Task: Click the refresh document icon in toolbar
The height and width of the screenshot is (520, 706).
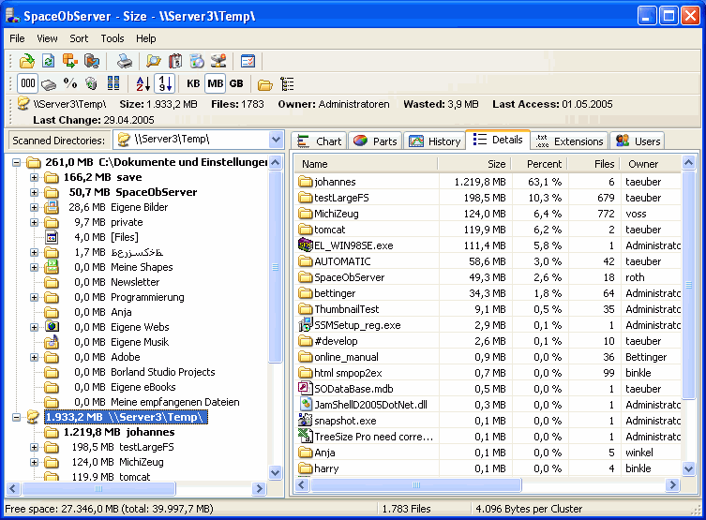Action: click(x=48, y=61)
